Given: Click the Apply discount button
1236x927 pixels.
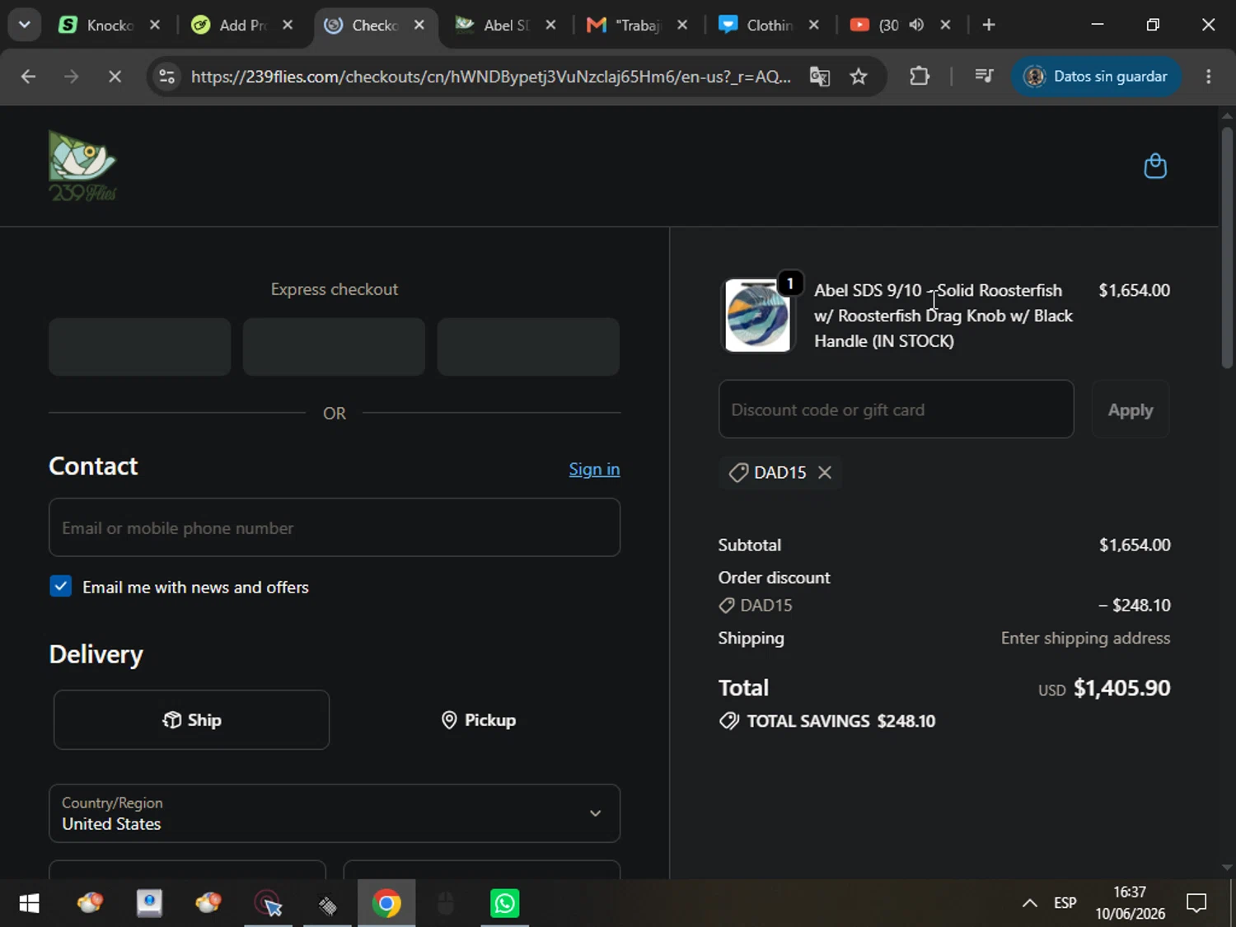Looking at the screenshot, I should pos(1131,410).
